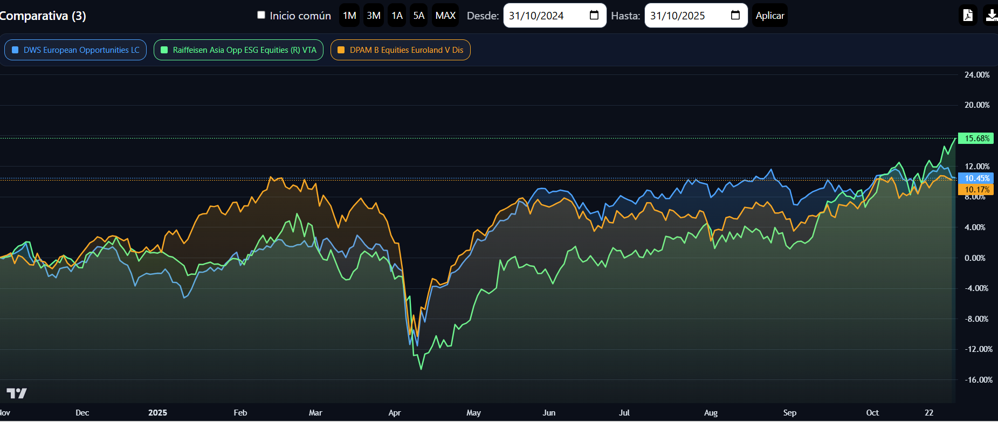
Task: Click the Aug label on time axis
Action: (711, 413)
